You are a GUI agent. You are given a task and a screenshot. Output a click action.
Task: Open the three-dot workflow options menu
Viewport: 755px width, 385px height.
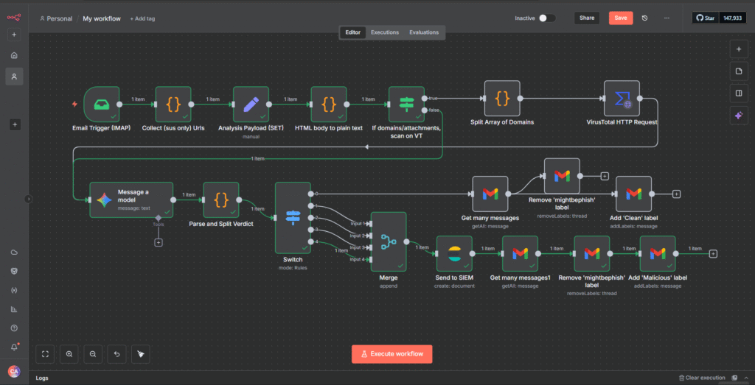667,18
